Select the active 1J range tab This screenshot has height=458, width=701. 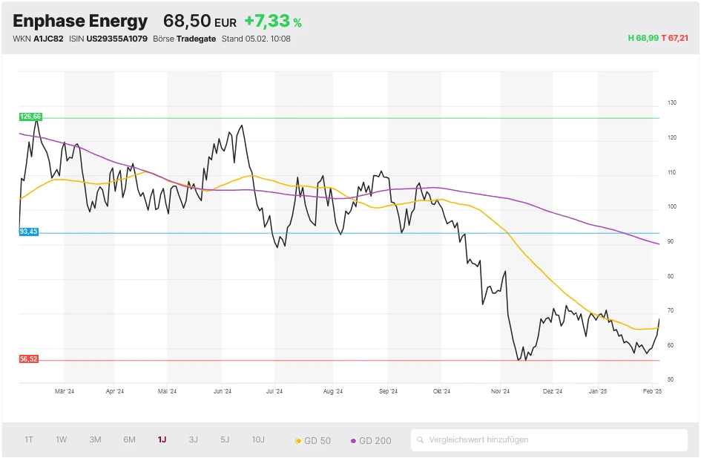coord(162,440)
